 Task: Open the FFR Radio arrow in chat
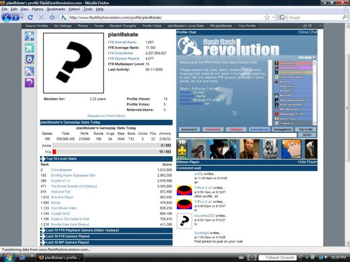pos(314,57)
